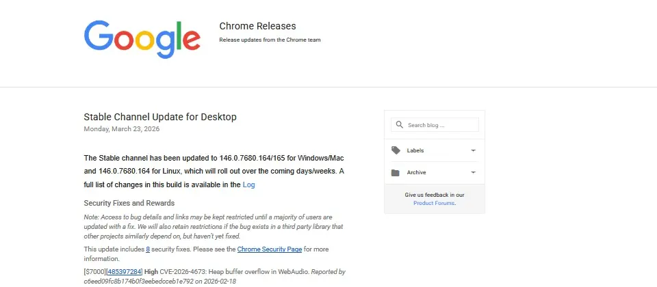657x287 pixels.
Task: Expand the Labels dropdown arrow
Action: tap(473, 150)
